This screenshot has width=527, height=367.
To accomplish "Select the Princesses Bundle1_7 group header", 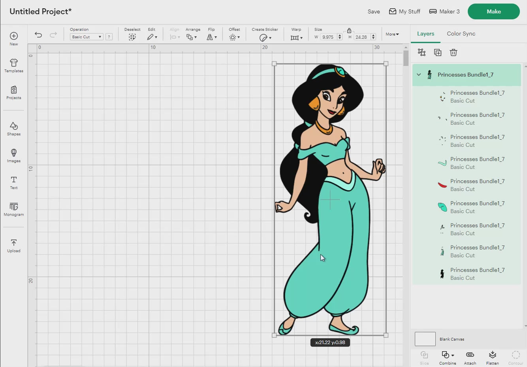I will coord(467,75).
